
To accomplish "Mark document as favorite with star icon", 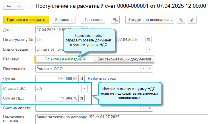I will click(30, 6).
